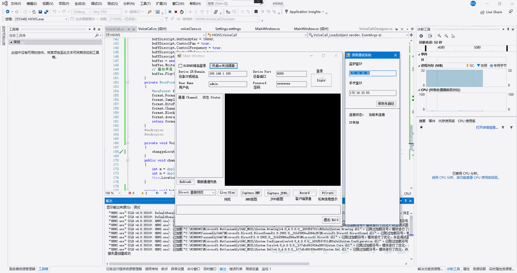The height and width of the screenshot is (273, 517).
Task: Click the output panel horizontal scrollbar
Action: (209, 264)
